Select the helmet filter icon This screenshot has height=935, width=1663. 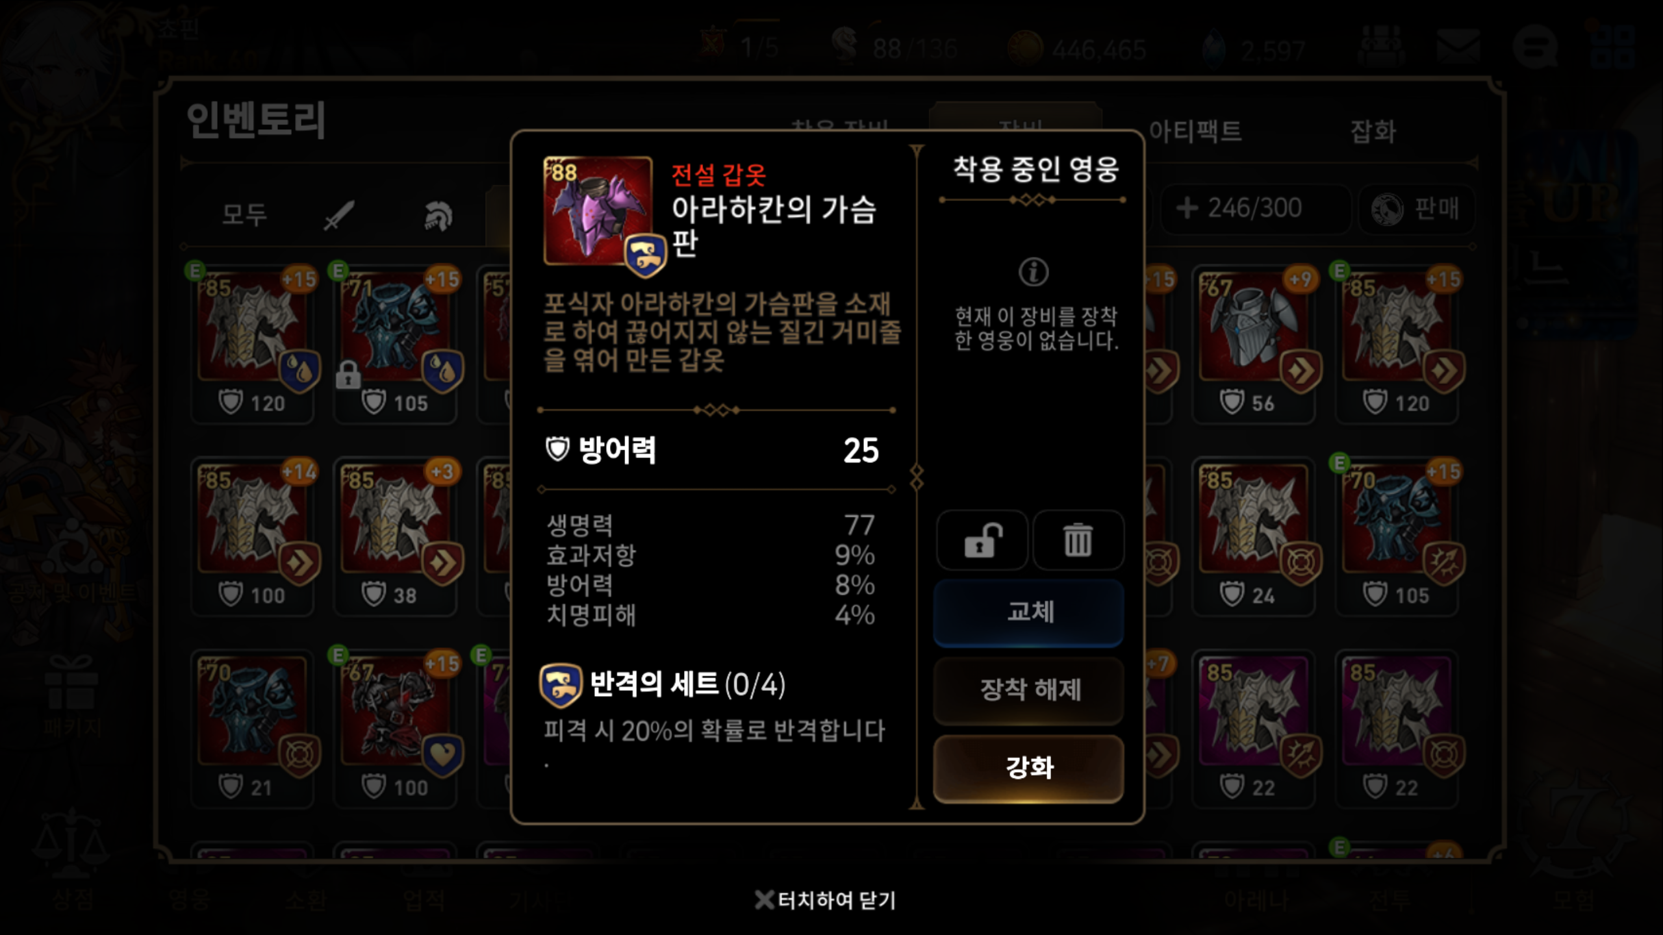click(438, 215)
